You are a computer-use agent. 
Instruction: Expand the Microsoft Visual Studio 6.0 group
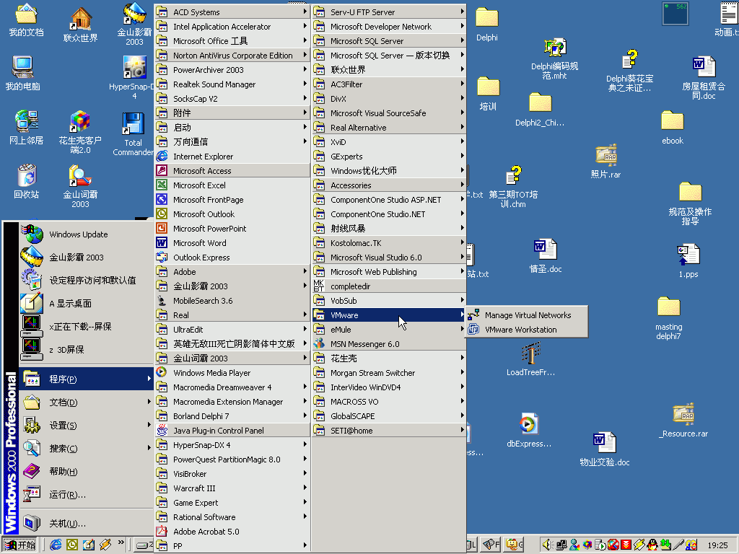pos(389,258)
